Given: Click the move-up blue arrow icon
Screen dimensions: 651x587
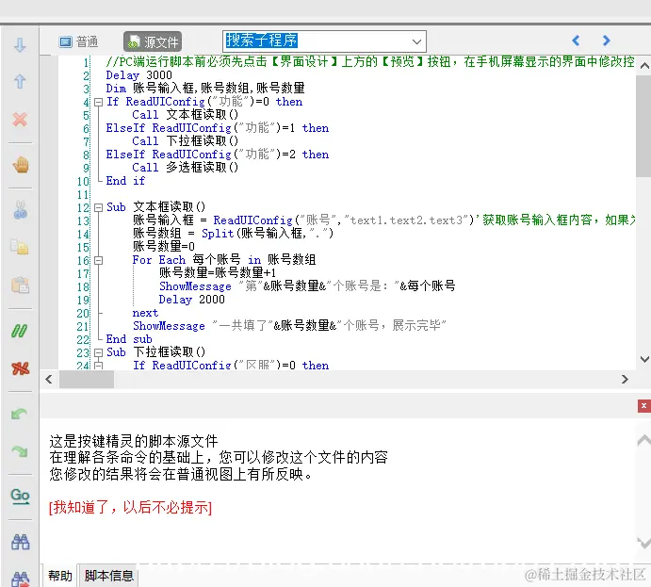Looking at the screenshot, I should (20, 81).
